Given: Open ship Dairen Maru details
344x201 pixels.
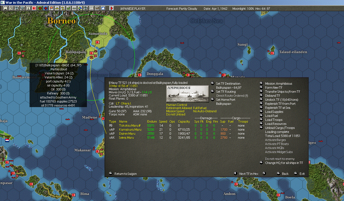Looking at the screenshot, I should point(127,134).
